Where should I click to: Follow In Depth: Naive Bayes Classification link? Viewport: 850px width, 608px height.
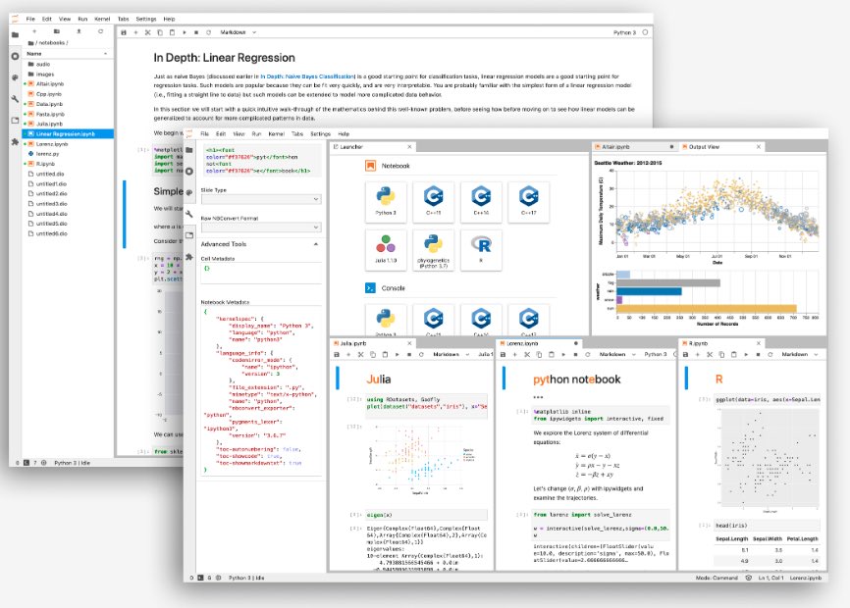click(307, 76)
